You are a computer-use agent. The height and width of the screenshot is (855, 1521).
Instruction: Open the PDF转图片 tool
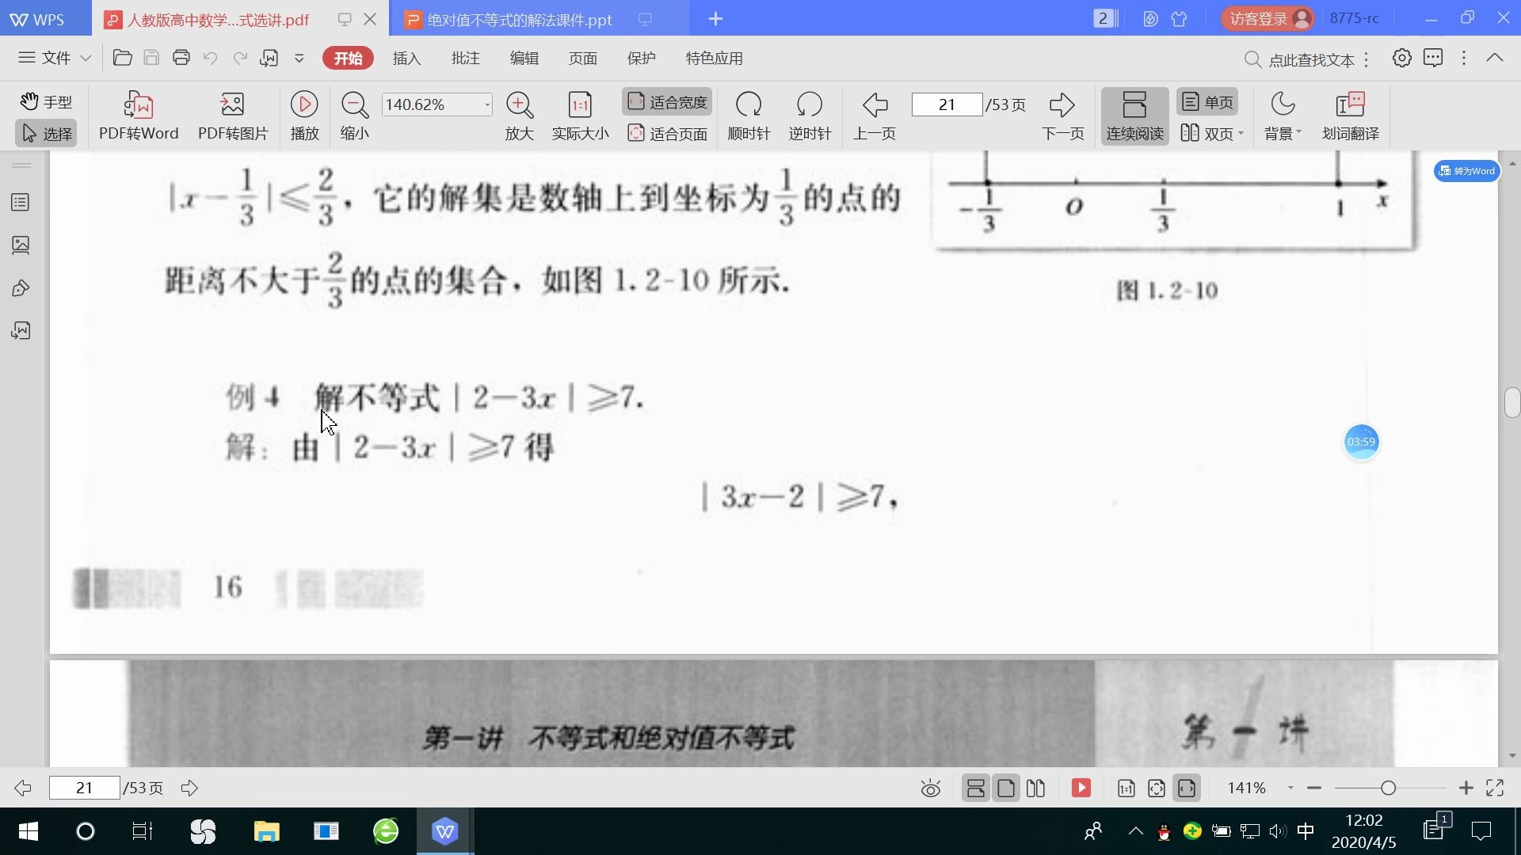coord(232,116)
